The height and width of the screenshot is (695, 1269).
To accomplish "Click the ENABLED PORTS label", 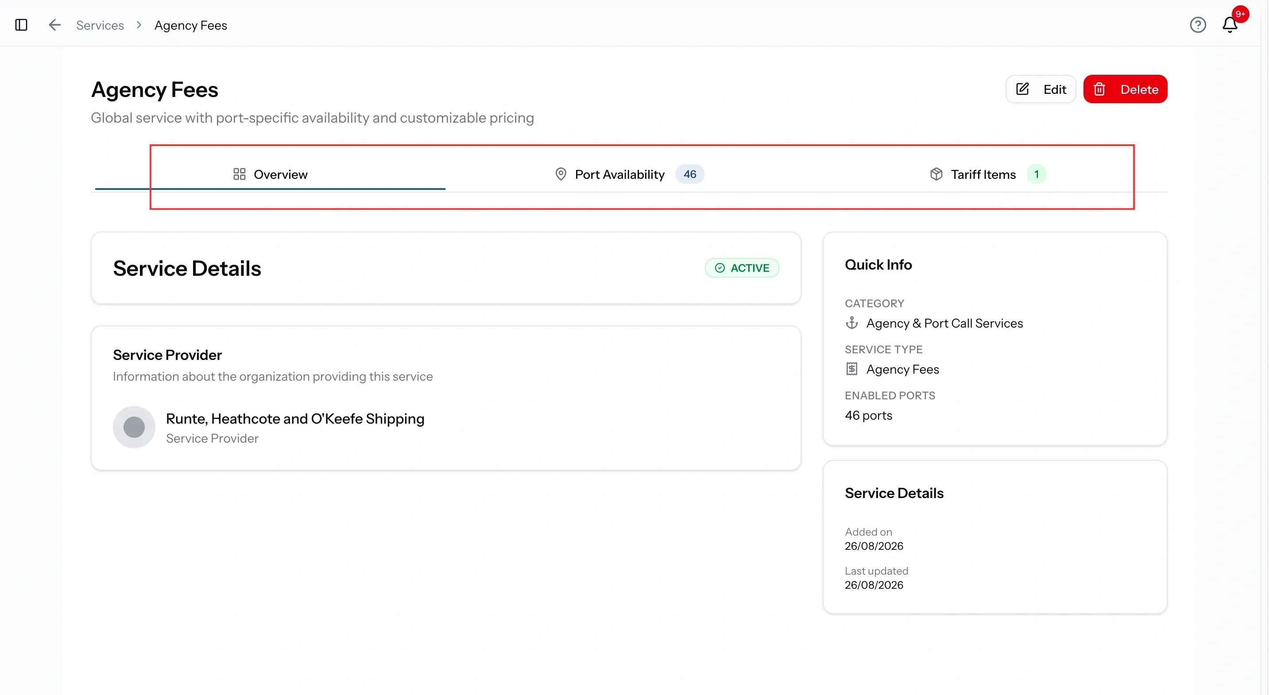I will tap(890, 395).
